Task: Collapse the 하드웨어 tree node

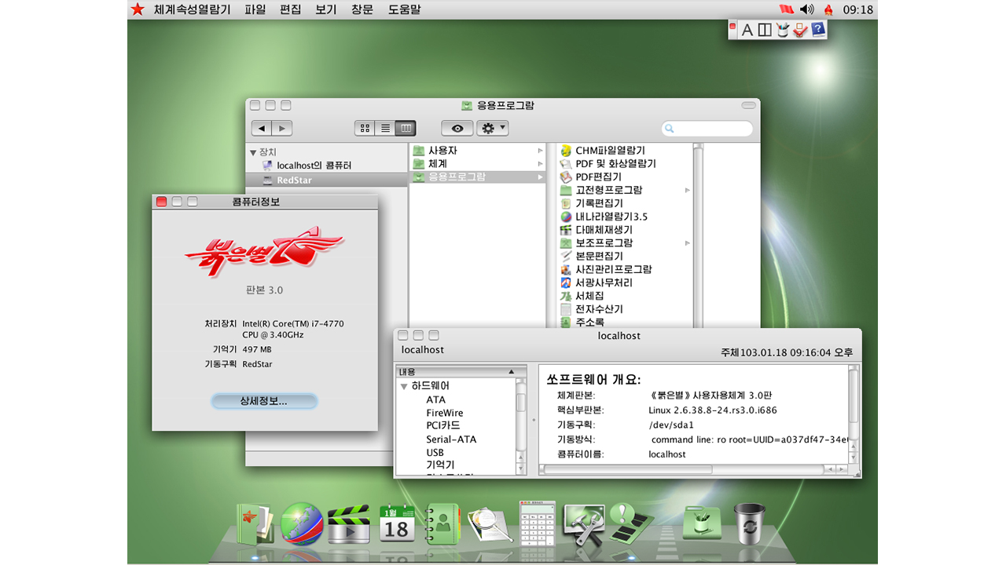Action: [404, 387]
